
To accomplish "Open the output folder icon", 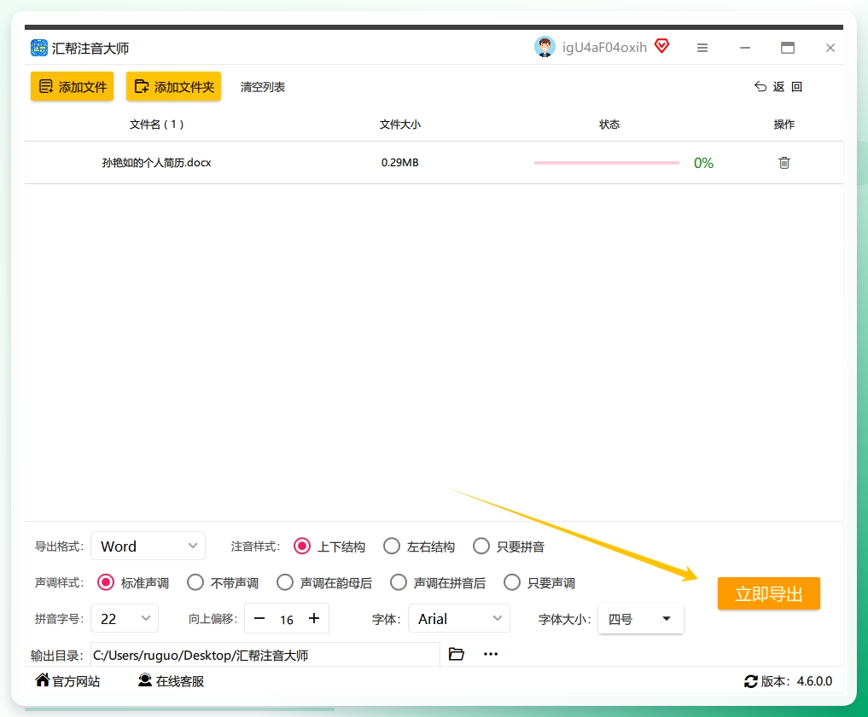I will [x=456, y=654].
